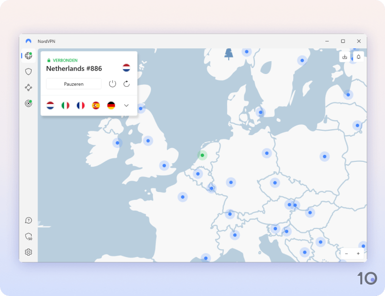Click the VERBONDEN status label
The image size is (385, 296).
[x=65, y=60]
